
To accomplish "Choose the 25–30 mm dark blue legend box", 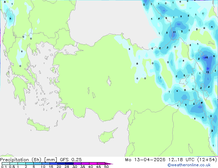I will (x=69, y=164).
